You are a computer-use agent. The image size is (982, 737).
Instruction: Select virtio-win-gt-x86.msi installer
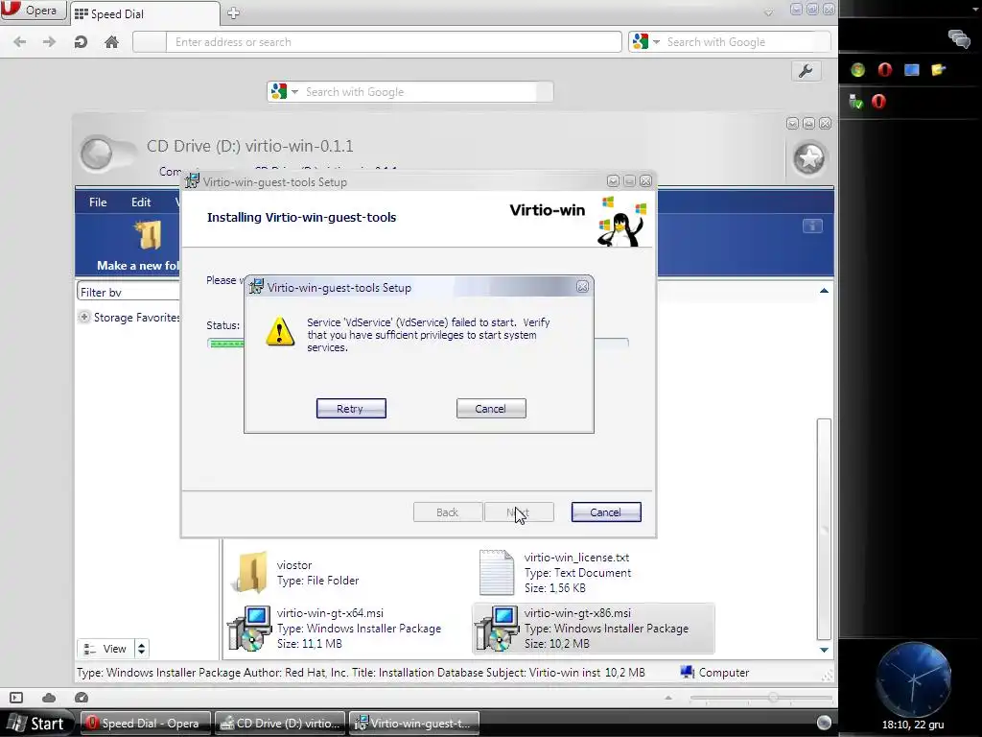click(x=594, y=628)
